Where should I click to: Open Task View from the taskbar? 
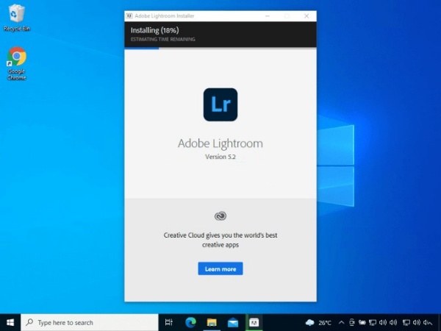click(169, 323)
